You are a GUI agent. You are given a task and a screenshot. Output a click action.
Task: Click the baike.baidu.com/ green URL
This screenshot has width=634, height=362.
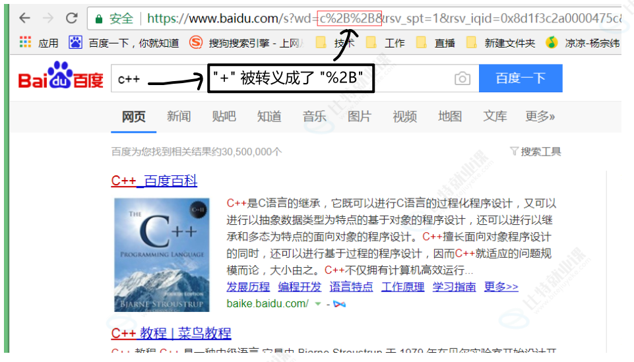[x=268, y=304]
